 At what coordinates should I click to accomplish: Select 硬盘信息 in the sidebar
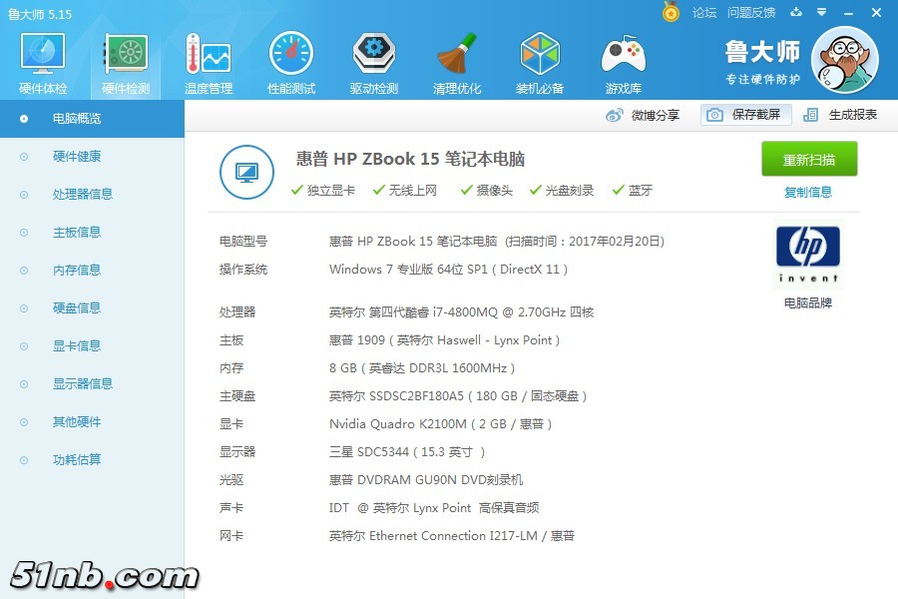coord(77,308)
